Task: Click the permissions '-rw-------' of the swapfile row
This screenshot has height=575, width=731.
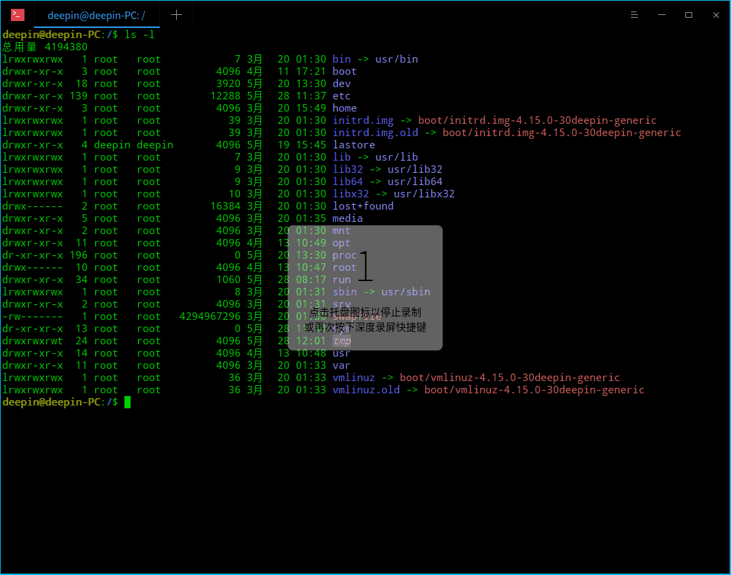Action: [33, 316]
